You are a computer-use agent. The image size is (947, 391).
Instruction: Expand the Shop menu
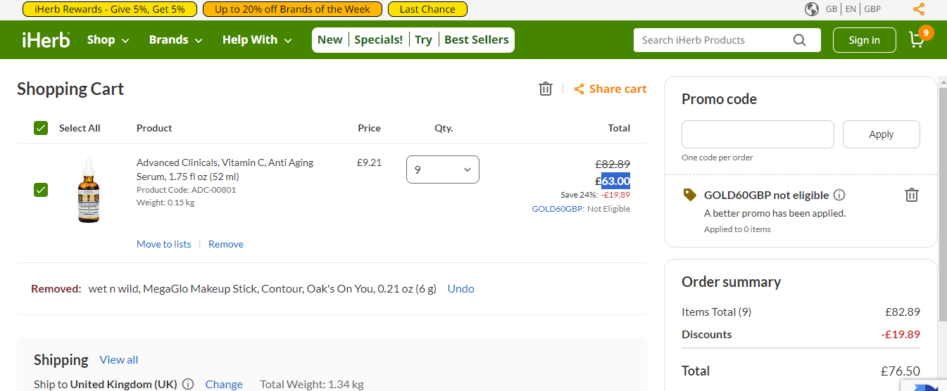coord(108,40)
